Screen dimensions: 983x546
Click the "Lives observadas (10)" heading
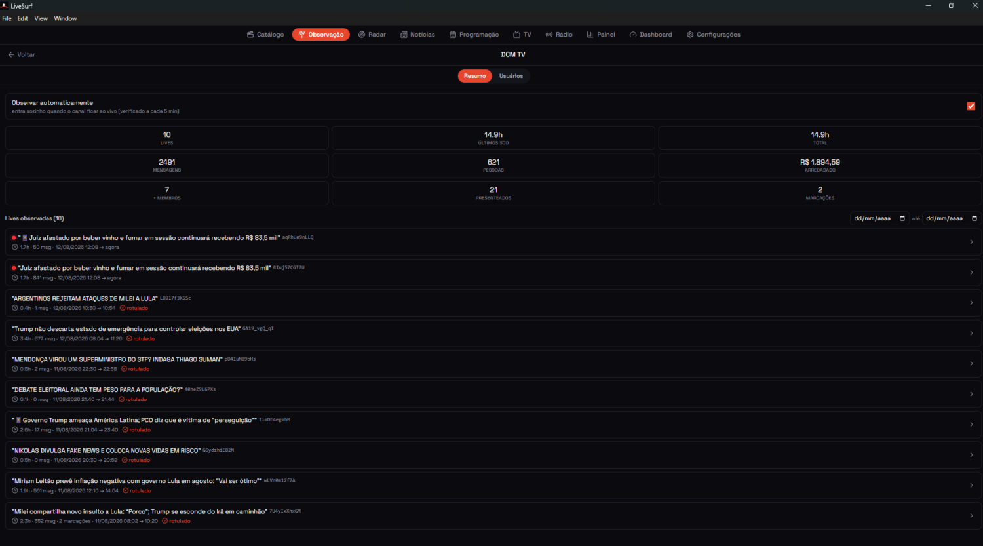(x=35, y=218)
